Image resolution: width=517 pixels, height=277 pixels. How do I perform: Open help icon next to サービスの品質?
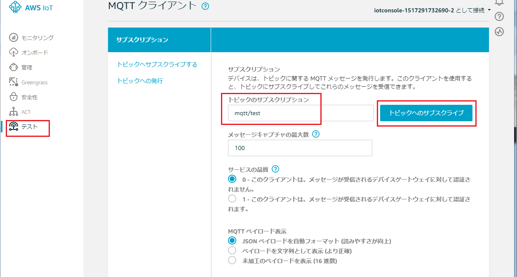click(275, 169)
